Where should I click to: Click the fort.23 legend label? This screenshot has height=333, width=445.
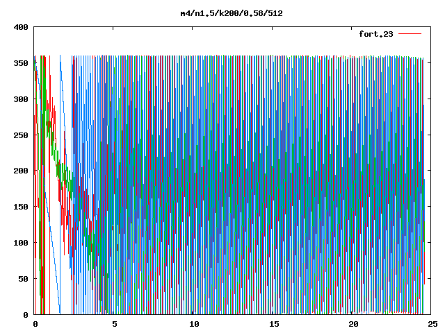(376, 34)
